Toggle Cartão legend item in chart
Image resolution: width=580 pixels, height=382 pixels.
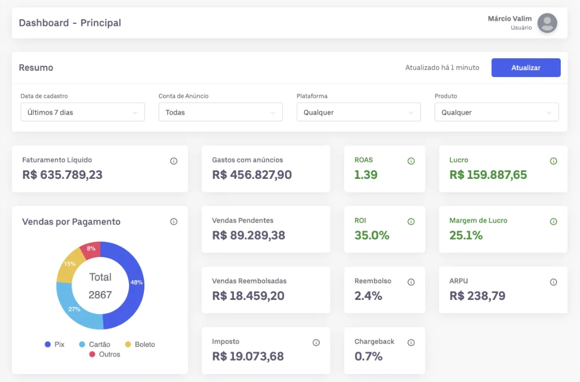(95, 344)
